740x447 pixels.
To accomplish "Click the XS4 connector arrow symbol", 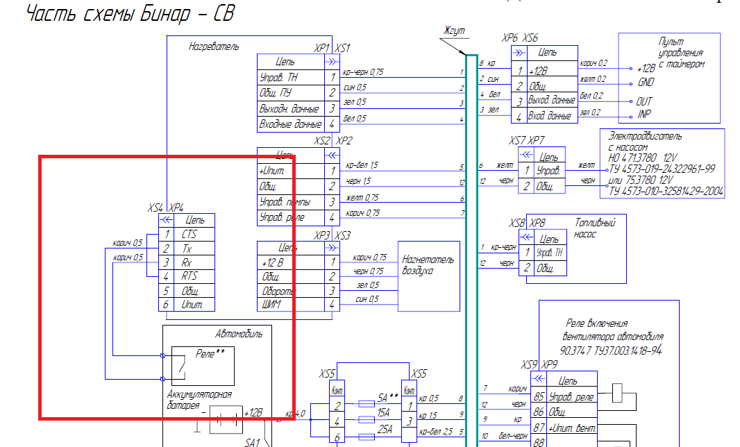I will click(x=166, y=219).
